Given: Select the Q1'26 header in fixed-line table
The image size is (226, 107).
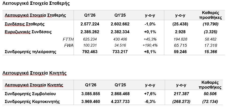Looking at the screenshot, I should 90,15.
